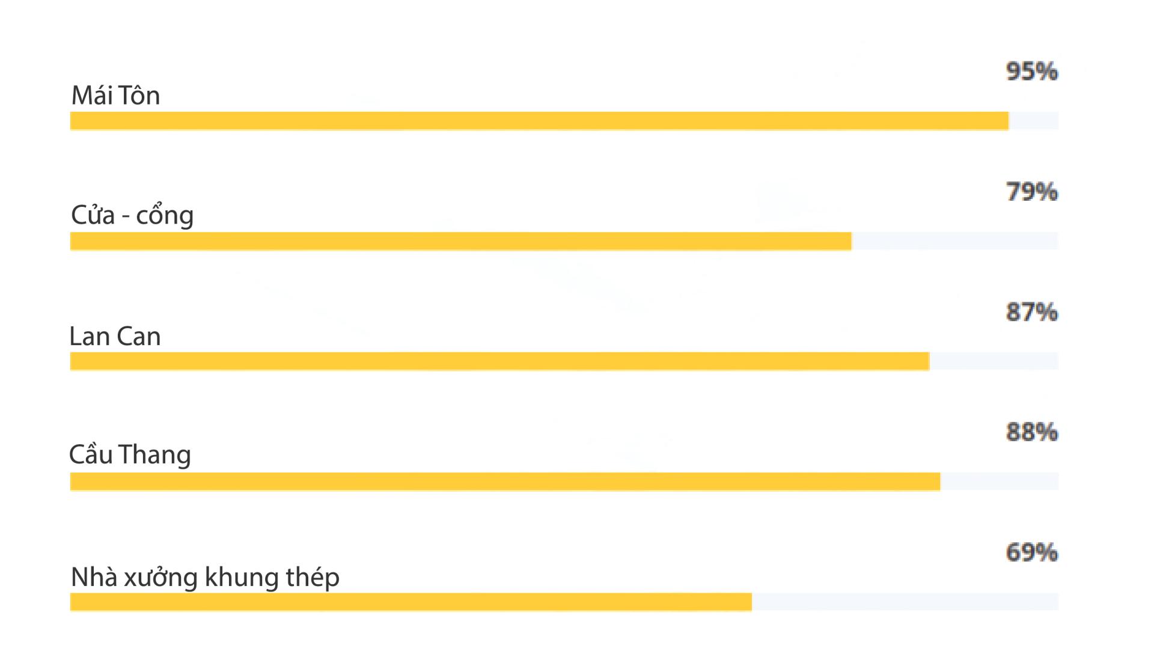Click the empty part of Nhà xưởng bar

[905, 602]
